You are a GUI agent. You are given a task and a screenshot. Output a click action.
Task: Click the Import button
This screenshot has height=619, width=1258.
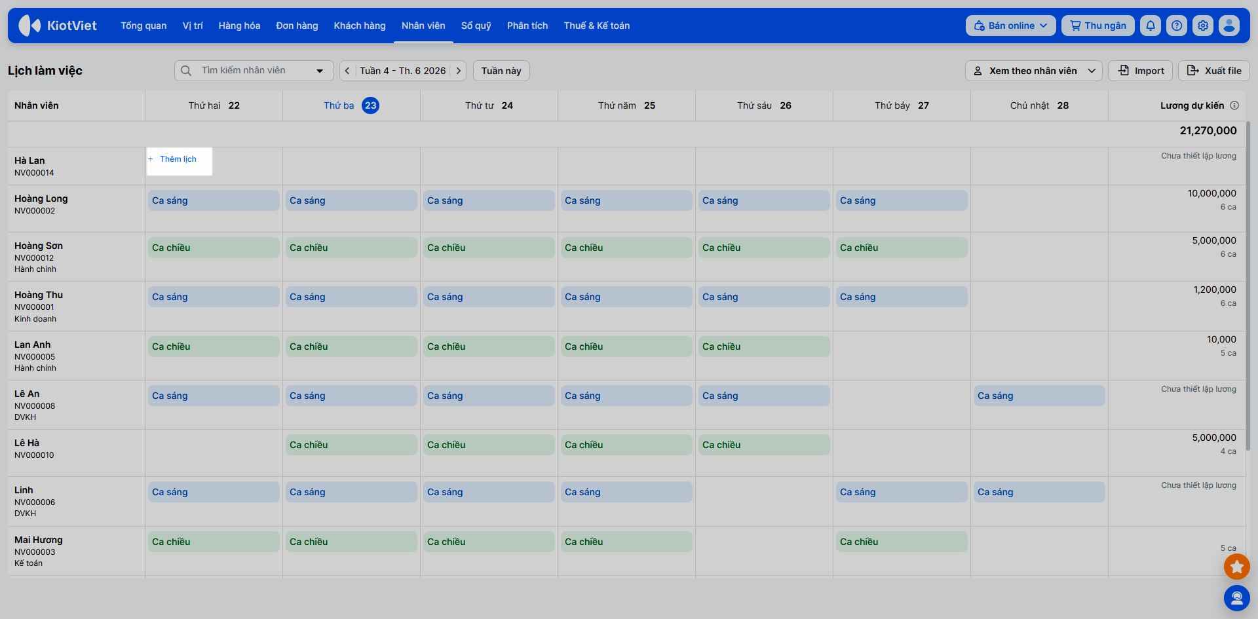(1140, 71)
